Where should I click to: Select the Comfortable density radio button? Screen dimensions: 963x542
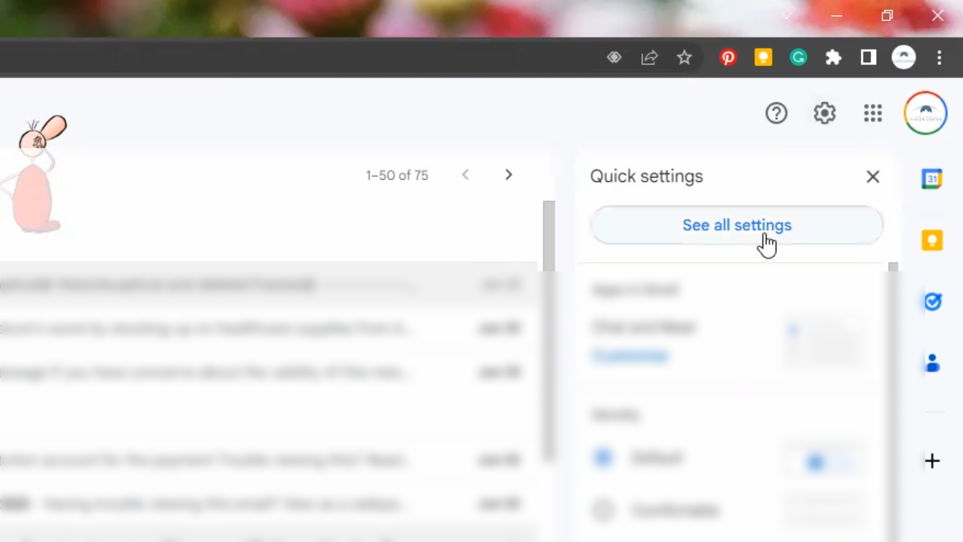click(602, 510)
